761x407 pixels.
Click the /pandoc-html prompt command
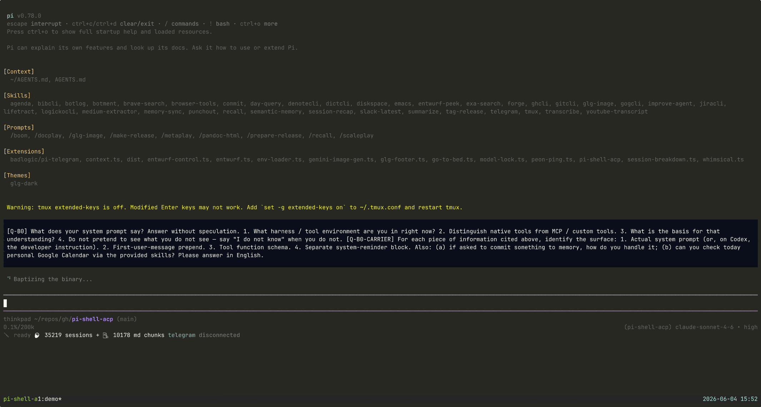(219, 136)
